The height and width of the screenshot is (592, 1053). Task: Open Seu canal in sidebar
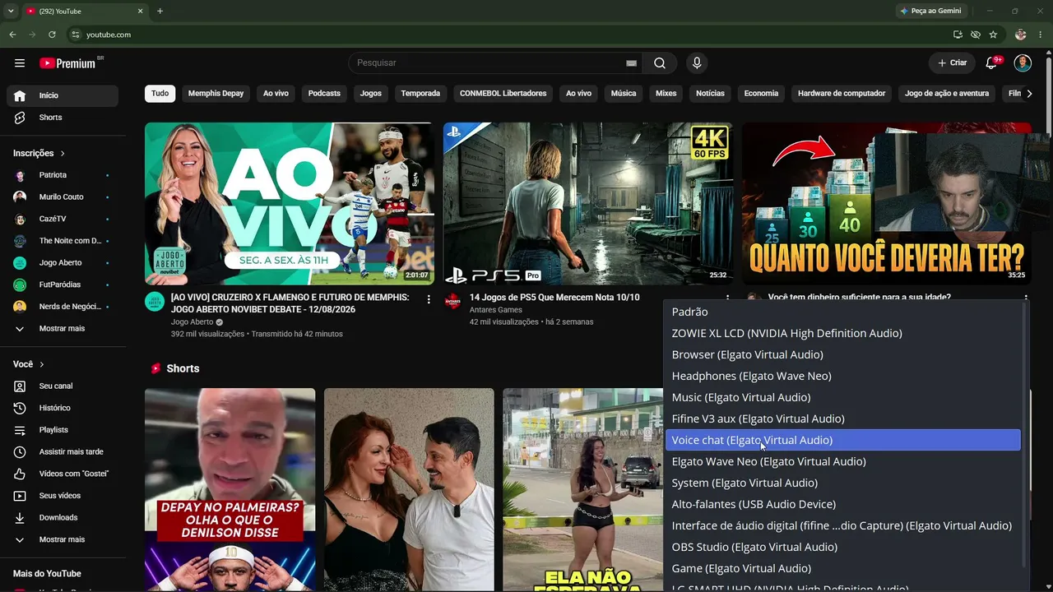63,386
